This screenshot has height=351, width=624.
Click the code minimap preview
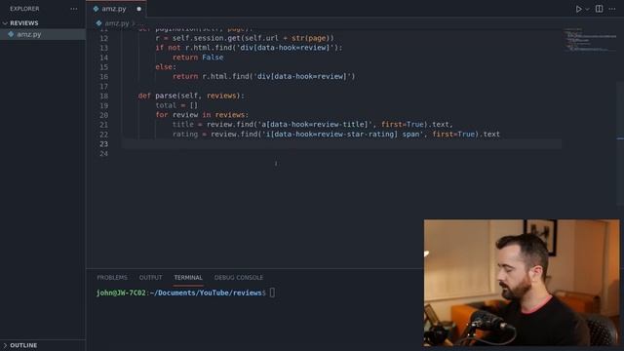click(x=590, y=40)
